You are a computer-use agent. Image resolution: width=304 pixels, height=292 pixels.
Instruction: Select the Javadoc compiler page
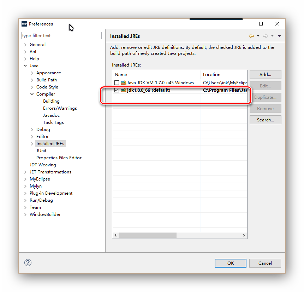coord(52,115)
